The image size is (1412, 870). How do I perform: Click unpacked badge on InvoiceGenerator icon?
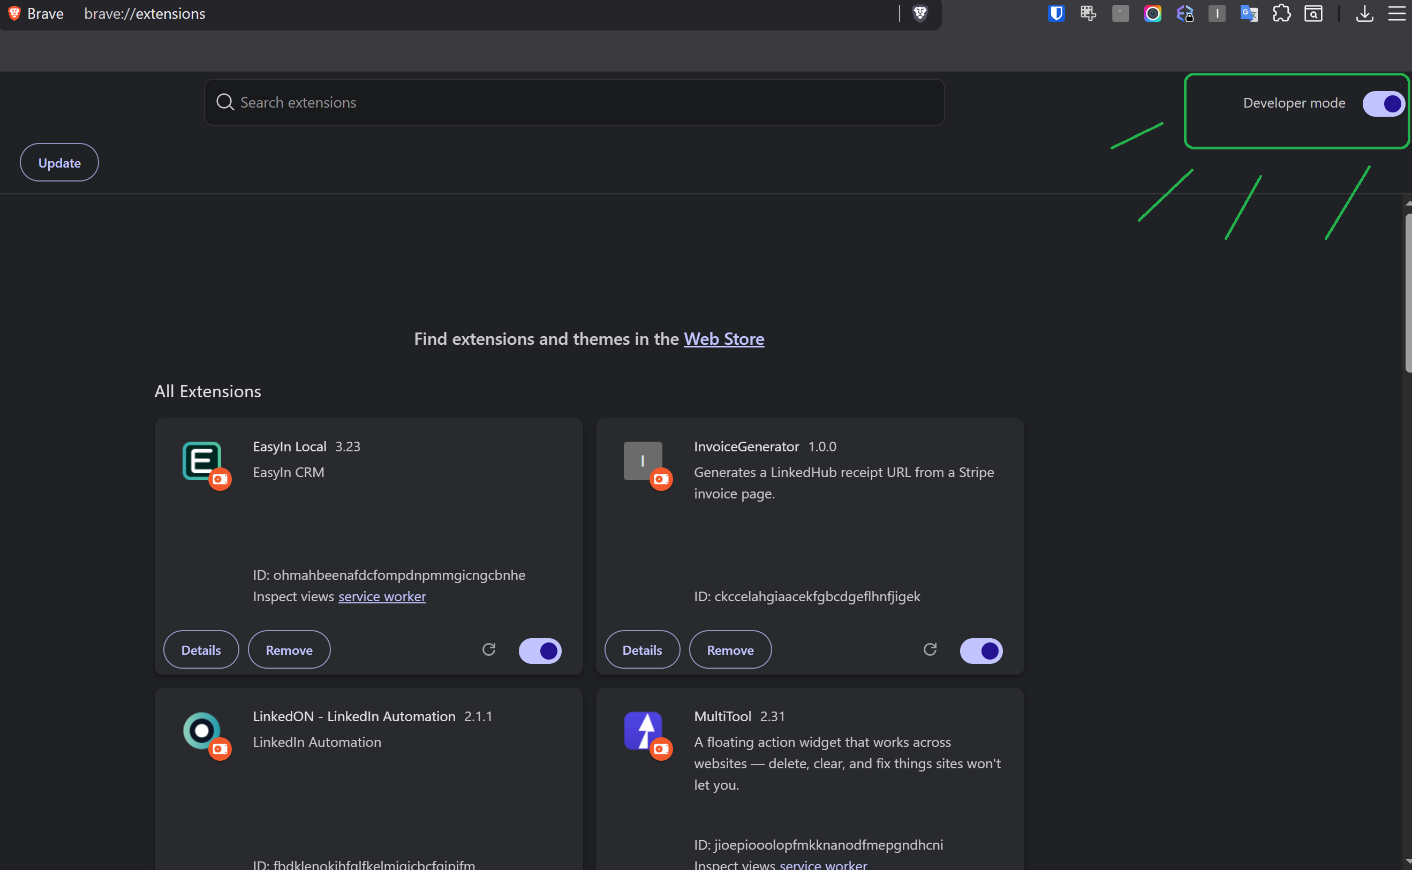tap(661, 479)
